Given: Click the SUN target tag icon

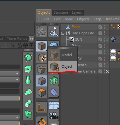Looking at the screenshot, I should [x=113, y=39].
